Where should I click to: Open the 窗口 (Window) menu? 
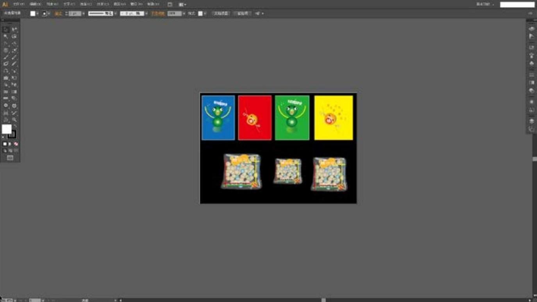coord(136,4)
